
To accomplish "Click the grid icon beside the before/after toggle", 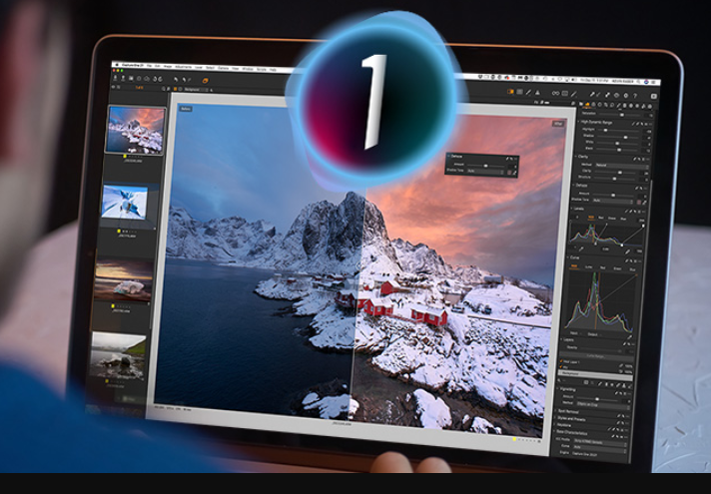I will [519, 92].
